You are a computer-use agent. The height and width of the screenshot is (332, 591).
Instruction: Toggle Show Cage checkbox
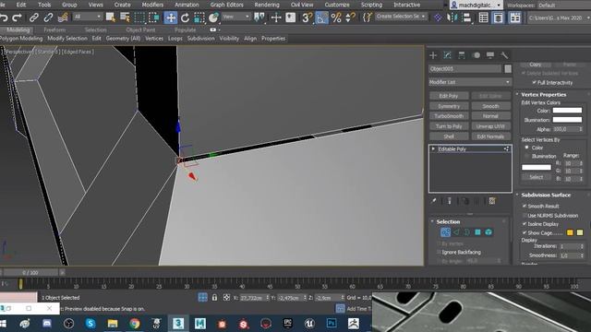525,233
